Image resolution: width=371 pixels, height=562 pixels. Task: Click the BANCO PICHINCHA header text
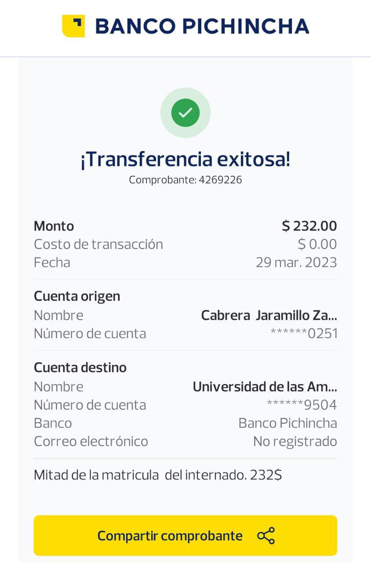[x=202, y=26]
